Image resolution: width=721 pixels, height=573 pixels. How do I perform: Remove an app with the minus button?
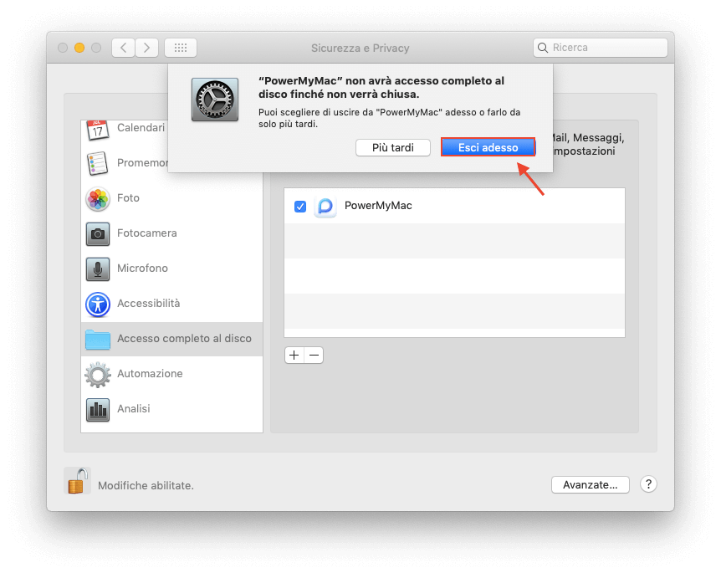(314, 355)
